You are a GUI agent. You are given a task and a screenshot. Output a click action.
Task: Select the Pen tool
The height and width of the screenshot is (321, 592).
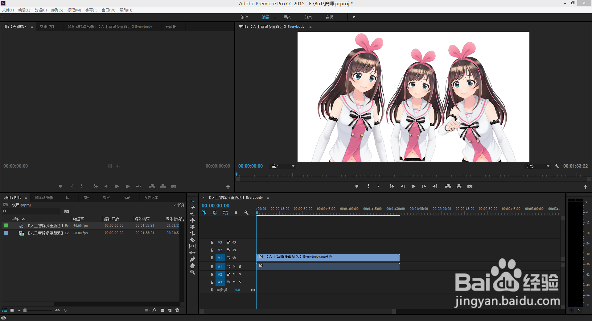(192, 259)
